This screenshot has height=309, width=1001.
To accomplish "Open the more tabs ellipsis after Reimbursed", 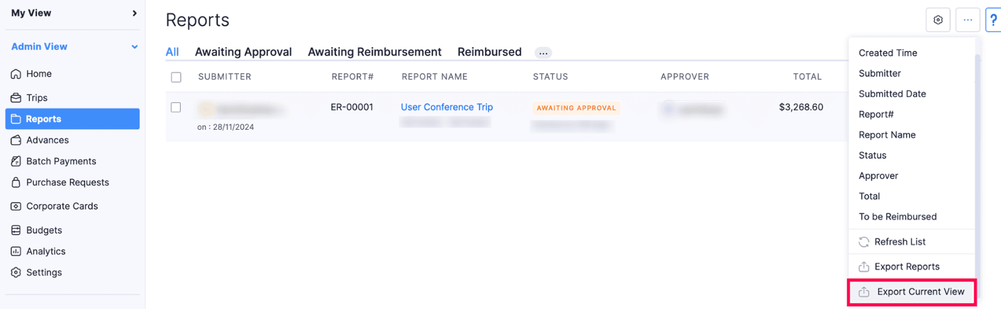I will click(543, 53).
